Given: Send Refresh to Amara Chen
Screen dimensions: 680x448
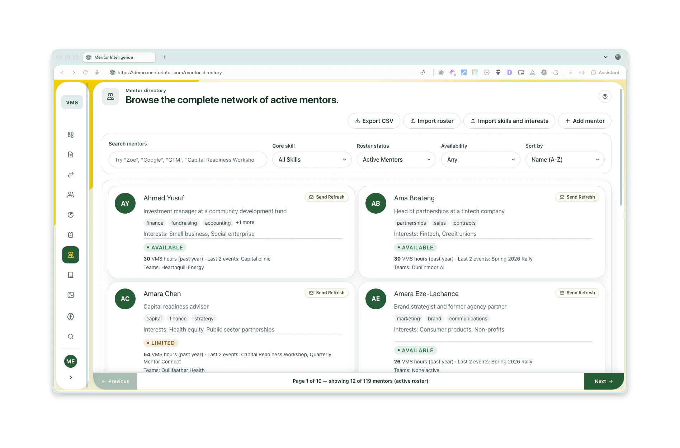Looking at the screenshot, I should (x=327, y=293).
